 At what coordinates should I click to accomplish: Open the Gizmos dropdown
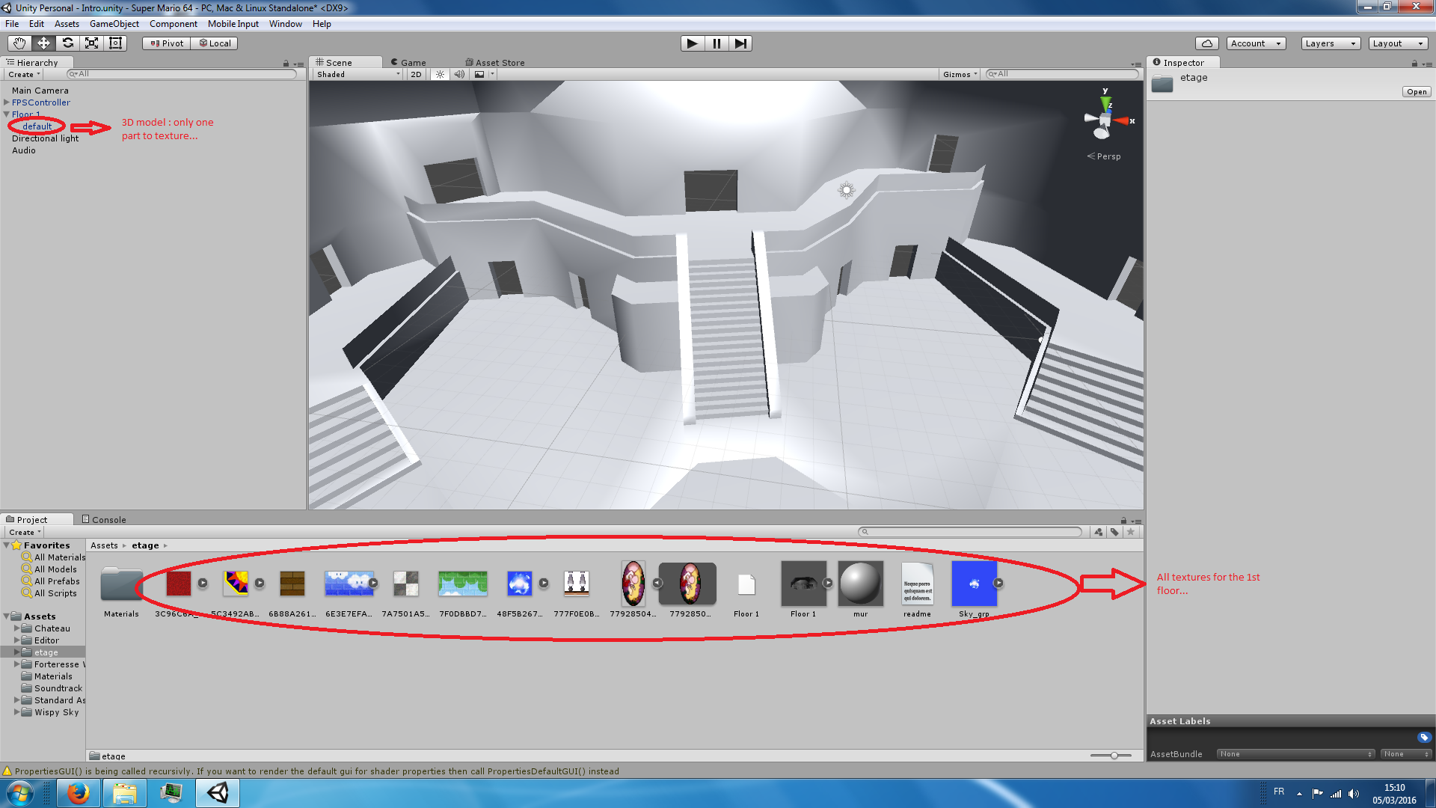click(960, 74)
